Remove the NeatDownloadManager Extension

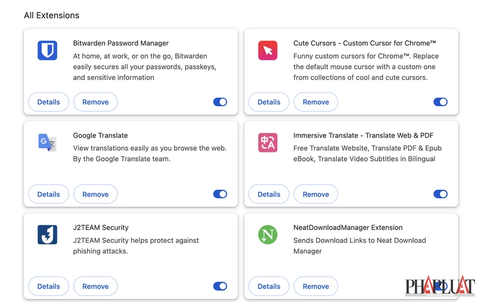(316, 286)
